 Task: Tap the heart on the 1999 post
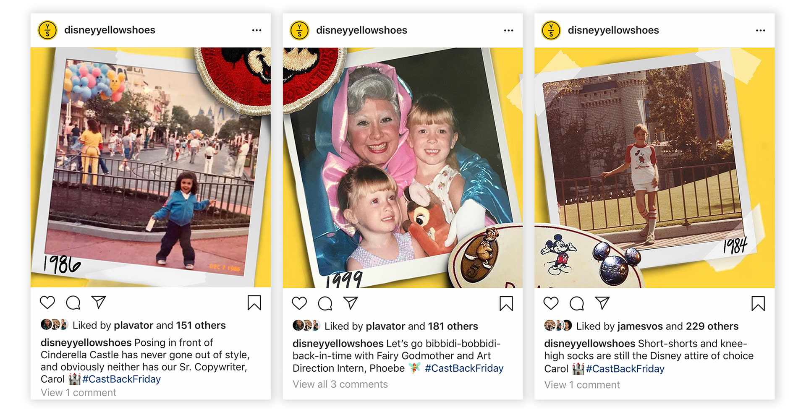299,303
